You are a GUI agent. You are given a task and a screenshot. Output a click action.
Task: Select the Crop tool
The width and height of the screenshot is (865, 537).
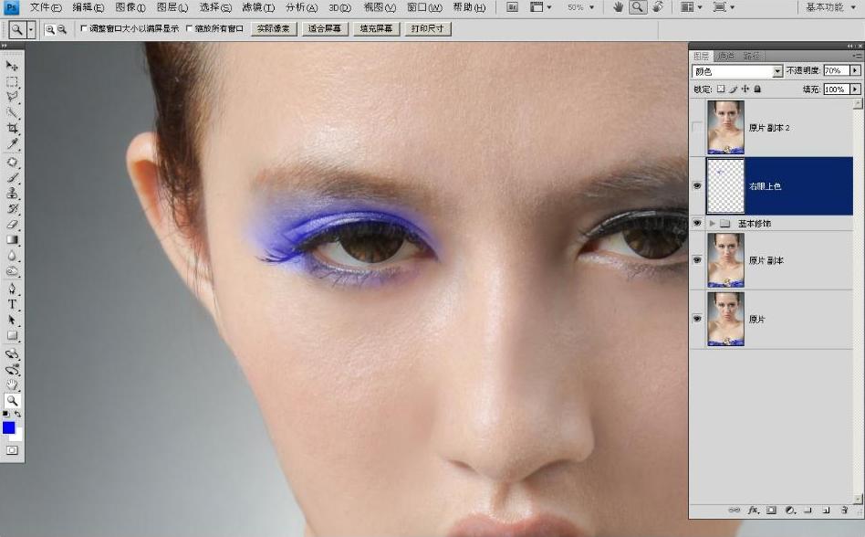tap(12, 129)
